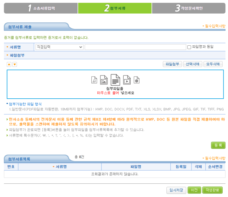This screenshot has height=197, width=228.
Task: Click the 작성완료 button
Action: (212, 190)
